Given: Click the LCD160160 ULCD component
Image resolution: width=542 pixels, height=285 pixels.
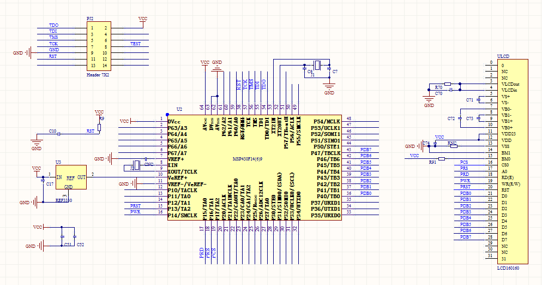Looking at the screenshot, I should (x=513, y=162).
